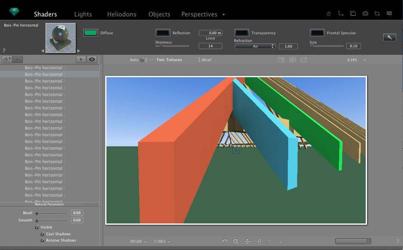
Task: Open the ISO 200 dropdown
Action: pyautogui.click(x=138, y=241)
